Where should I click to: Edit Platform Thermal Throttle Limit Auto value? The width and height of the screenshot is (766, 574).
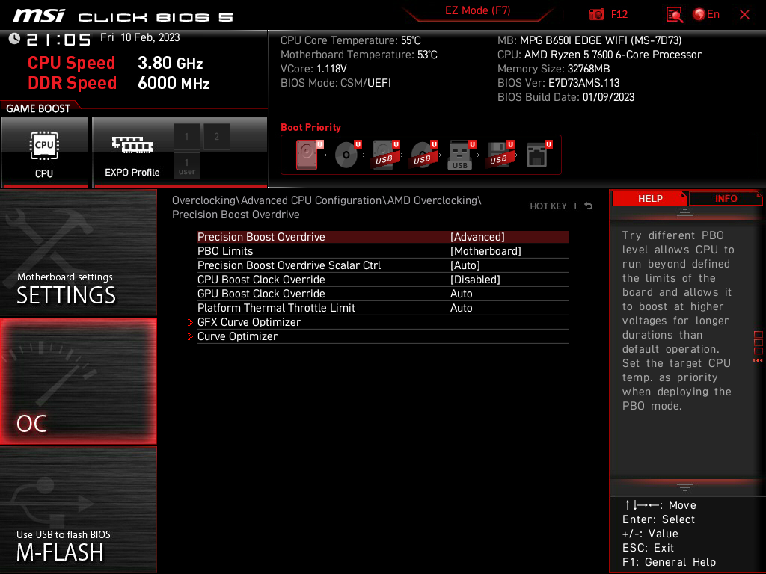383,307
